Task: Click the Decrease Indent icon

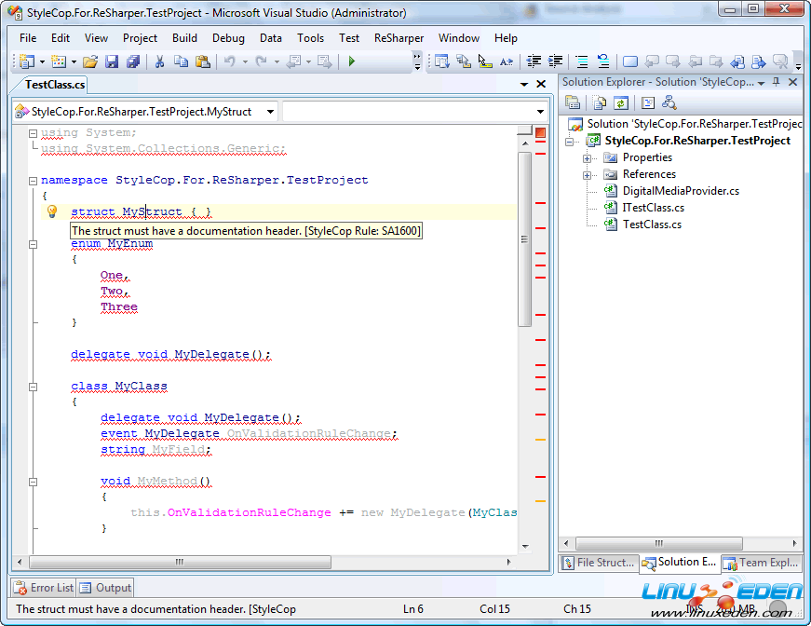Action: click(x=534, y=61)
